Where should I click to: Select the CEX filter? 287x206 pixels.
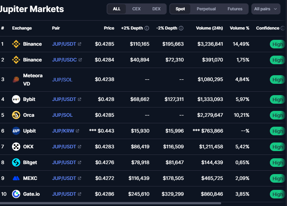tap(137, 9)
